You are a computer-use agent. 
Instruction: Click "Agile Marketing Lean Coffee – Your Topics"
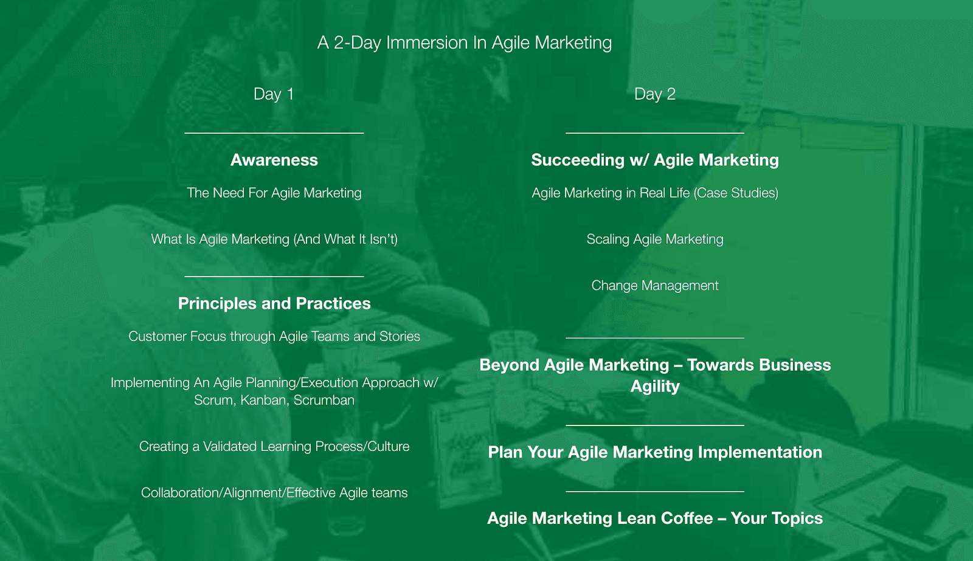(654, 518)
